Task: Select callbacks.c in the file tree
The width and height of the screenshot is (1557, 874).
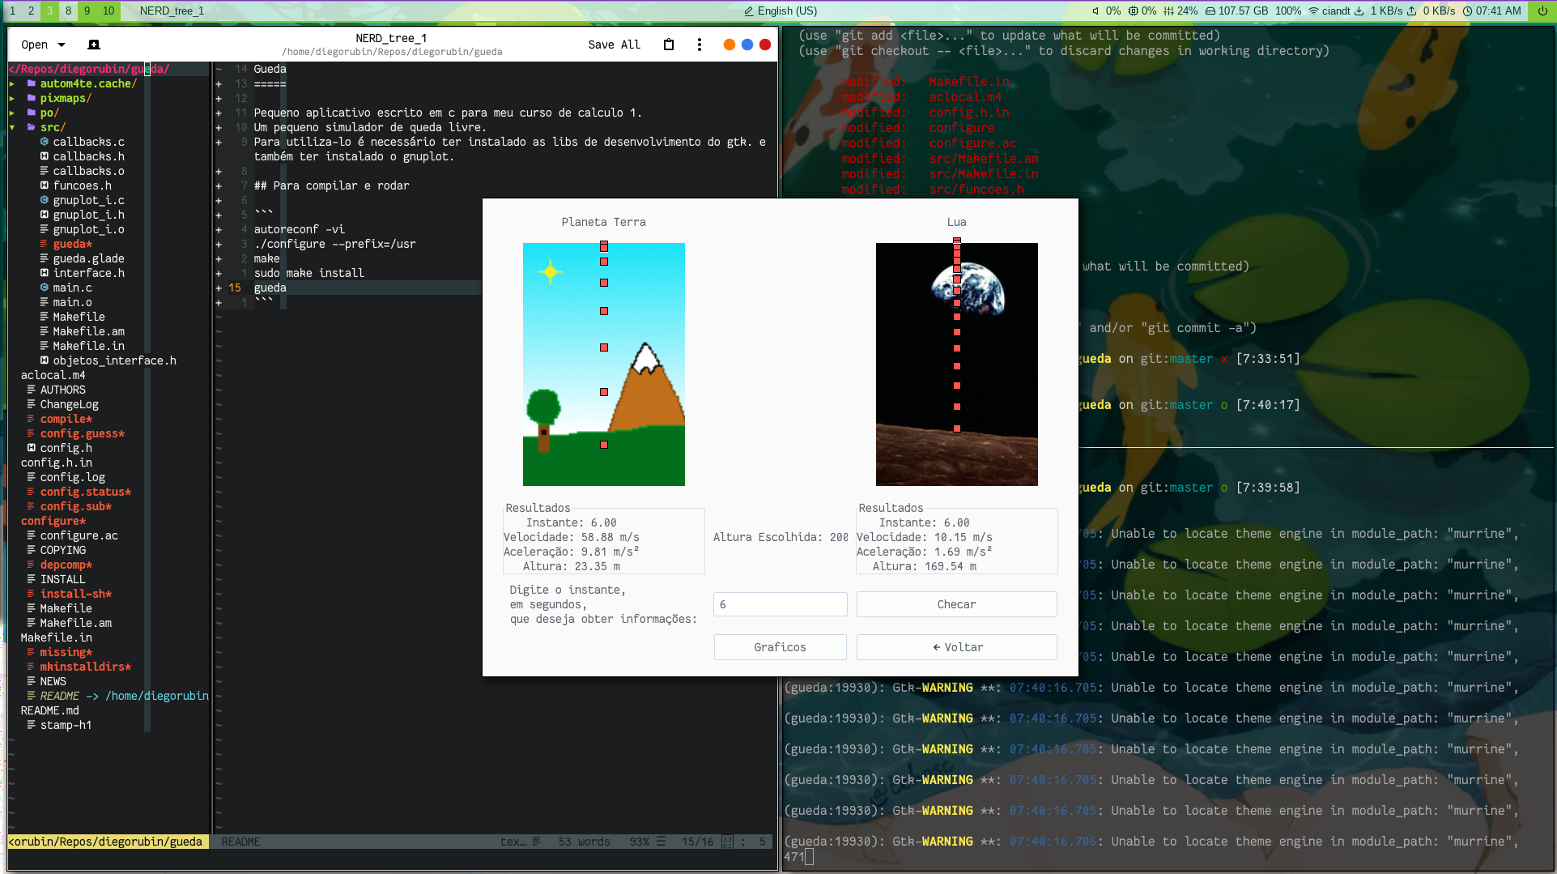Action: (x=88, y=142)
